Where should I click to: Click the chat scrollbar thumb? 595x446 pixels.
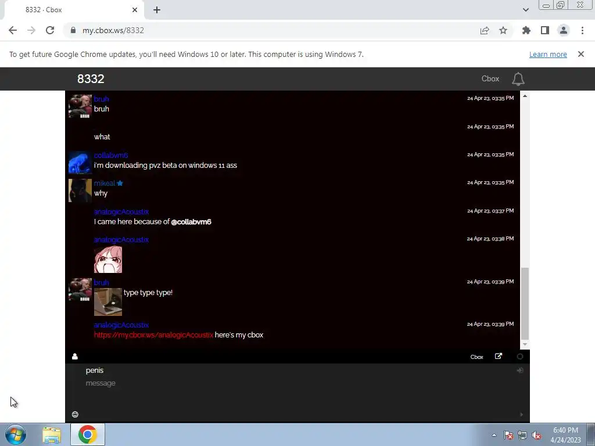(525, 303)
